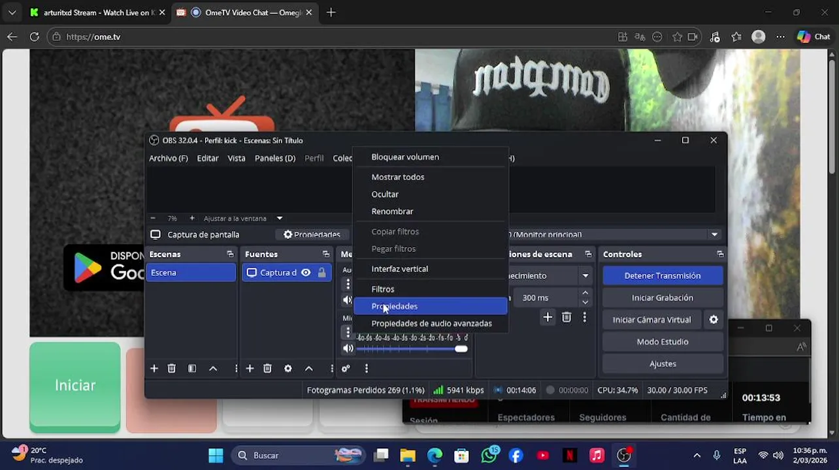Viewport: 839px width, 470px height.
Task: Select Renombrar in the context menu
Action: (392, 211)
